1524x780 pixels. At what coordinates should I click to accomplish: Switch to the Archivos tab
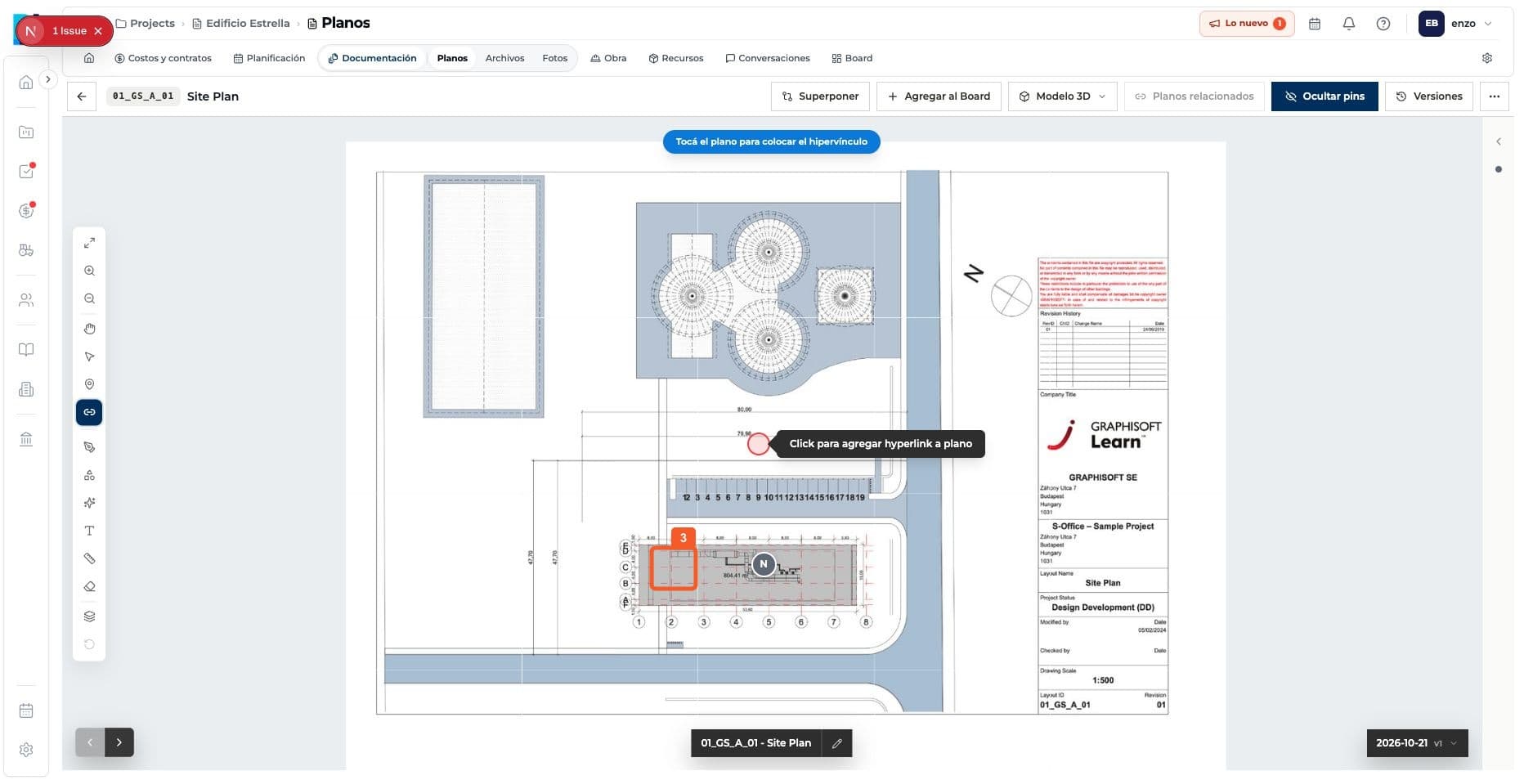coord(504,58)
